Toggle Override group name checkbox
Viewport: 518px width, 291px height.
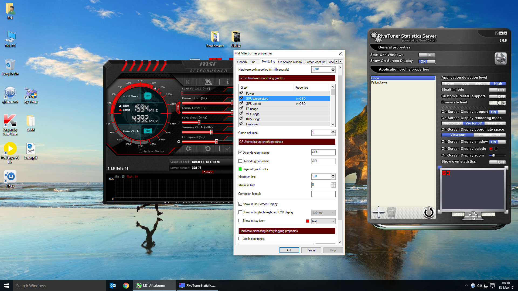(240, 161)
